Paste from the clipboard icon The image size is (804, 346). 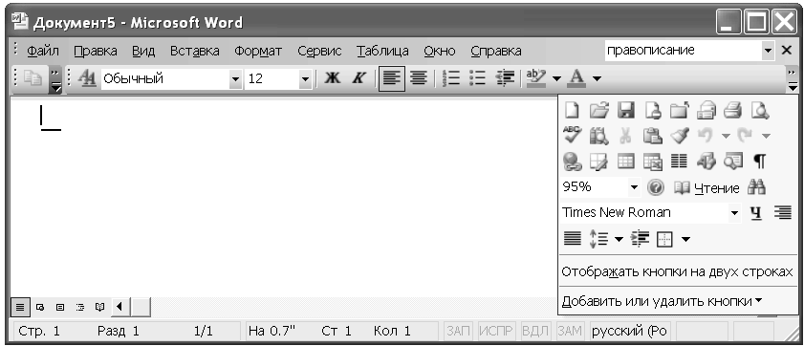(x=653, y=136)
